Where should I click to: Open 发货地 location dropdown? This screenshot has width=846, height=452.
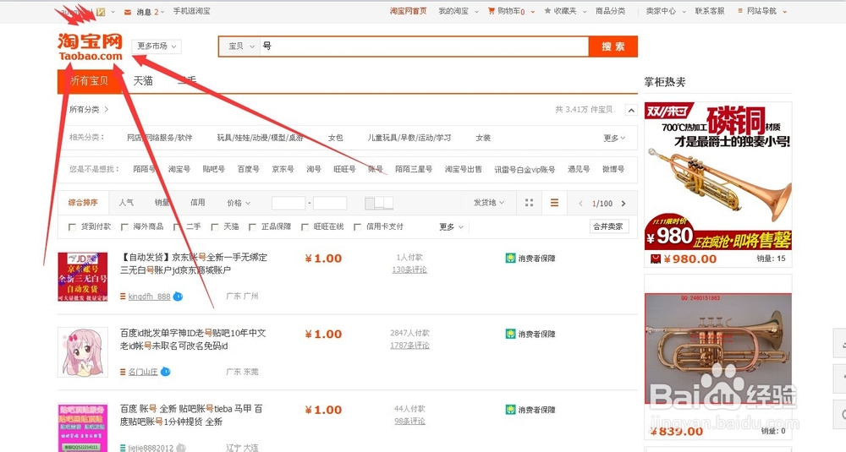click(489, 203)
